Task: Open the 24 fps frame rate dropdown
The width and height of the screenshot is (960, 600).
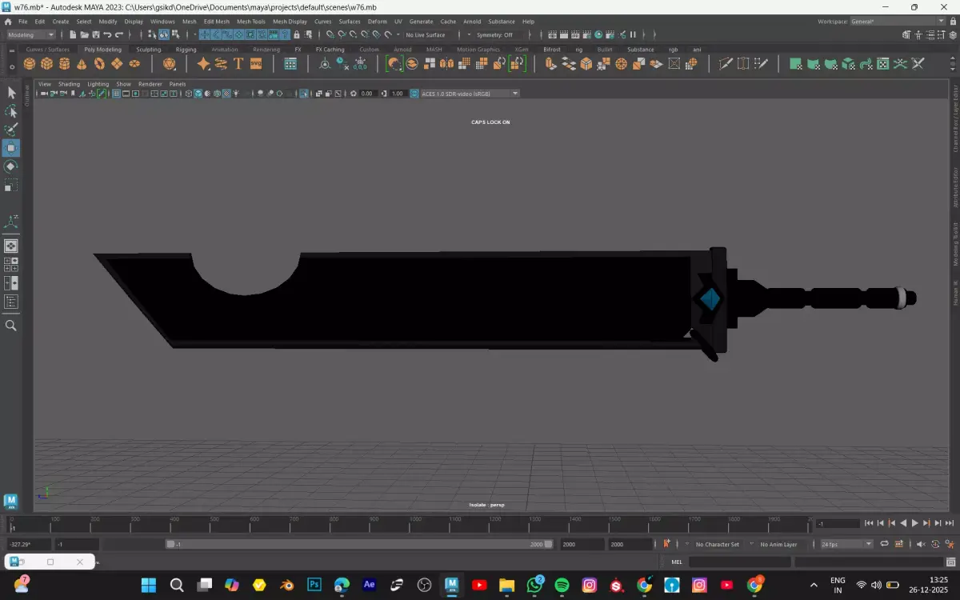Action: [x=846, y=544]
